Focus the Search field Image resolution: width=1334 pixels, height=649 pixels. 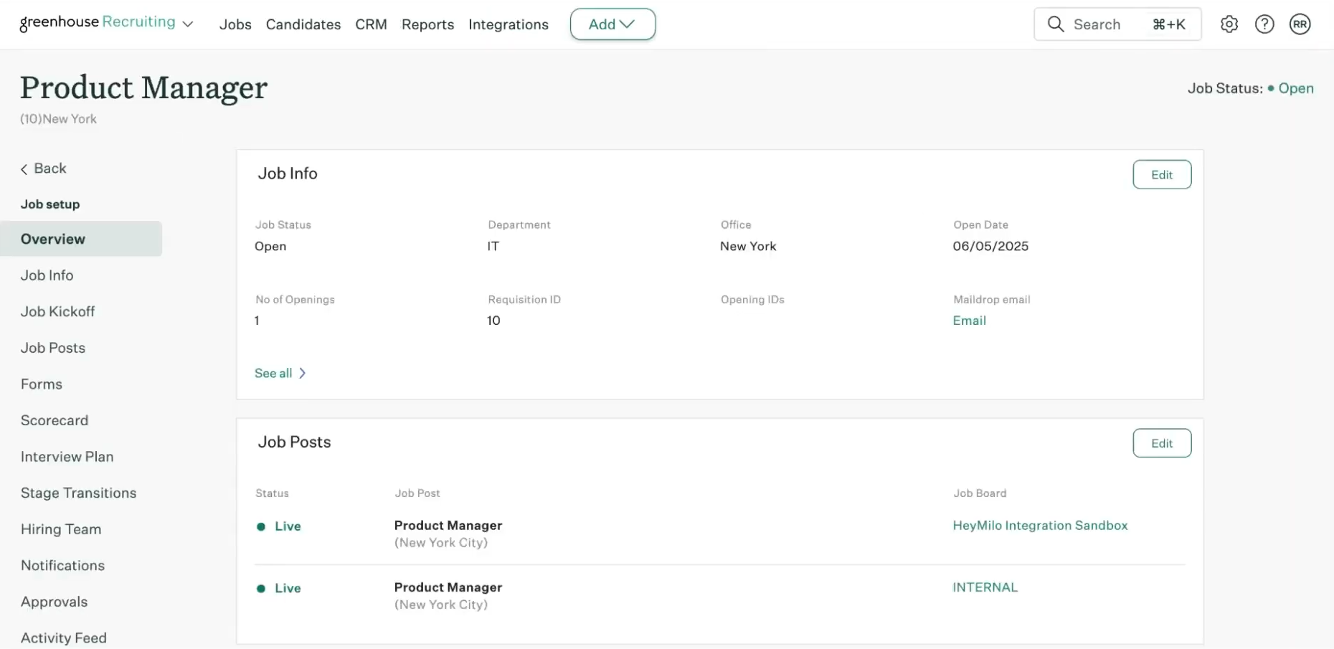(1117, 24)
